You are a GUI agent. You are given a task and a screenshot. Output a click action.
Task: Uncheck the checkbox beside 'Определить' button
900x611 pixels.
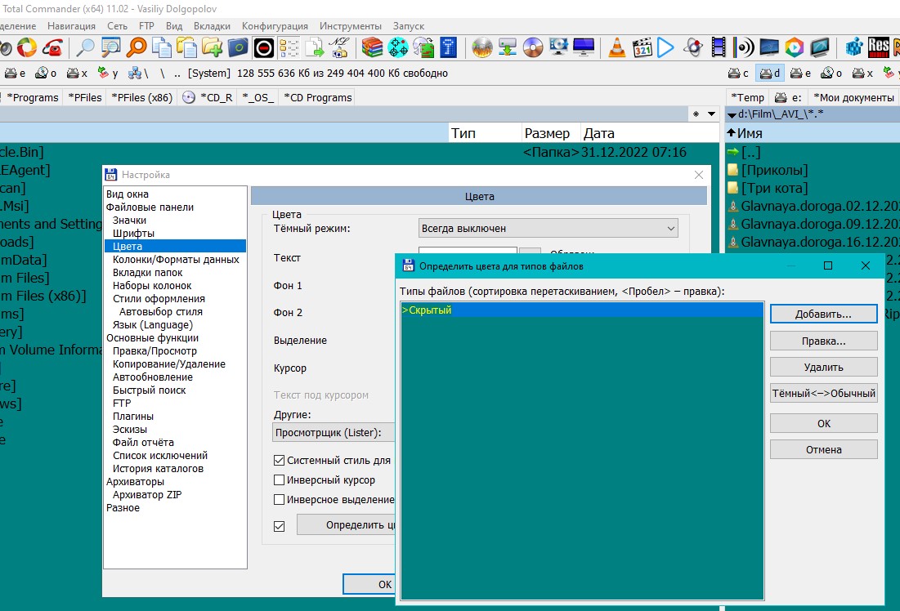(279, 526)
